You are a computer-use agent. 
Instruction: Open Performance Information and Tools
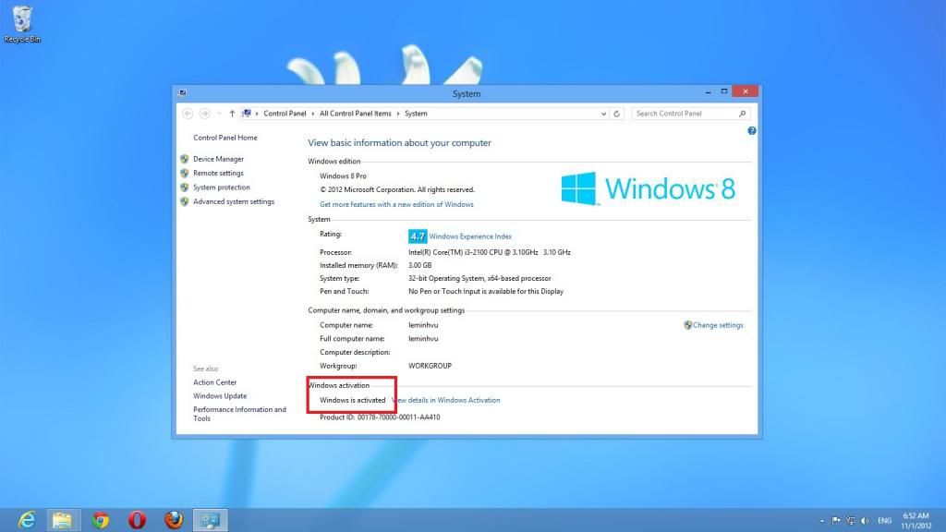click(239, 414)
